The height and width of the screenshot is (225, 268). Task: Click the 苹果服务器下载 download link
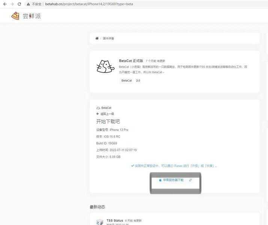point(173,180)
